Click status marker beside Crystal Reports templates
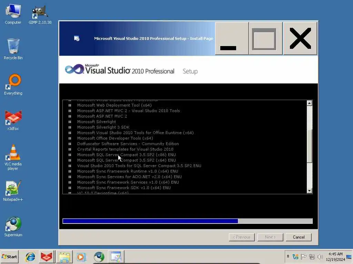Image resolution: width=353 pixels, height=264 pixels. point(70,149)
